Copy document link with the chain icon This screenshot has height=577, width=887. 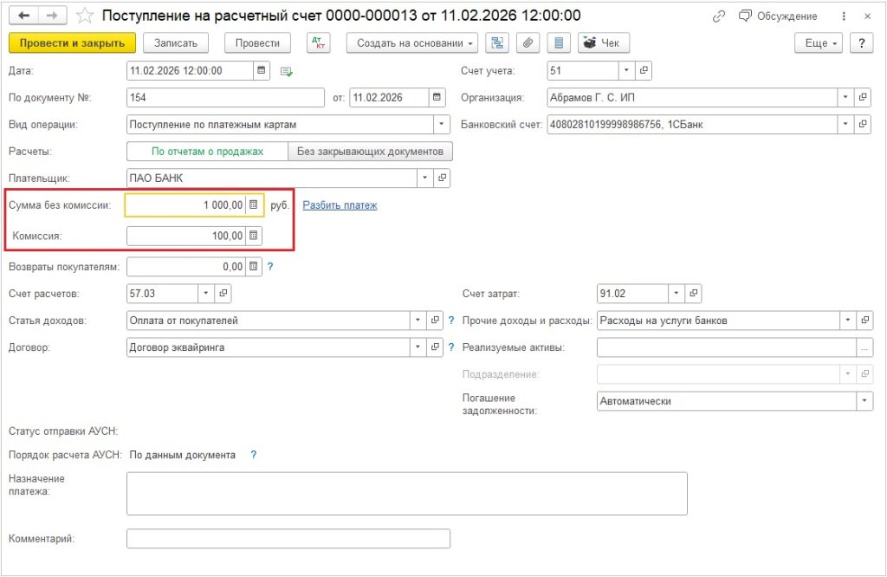point(719,16)
